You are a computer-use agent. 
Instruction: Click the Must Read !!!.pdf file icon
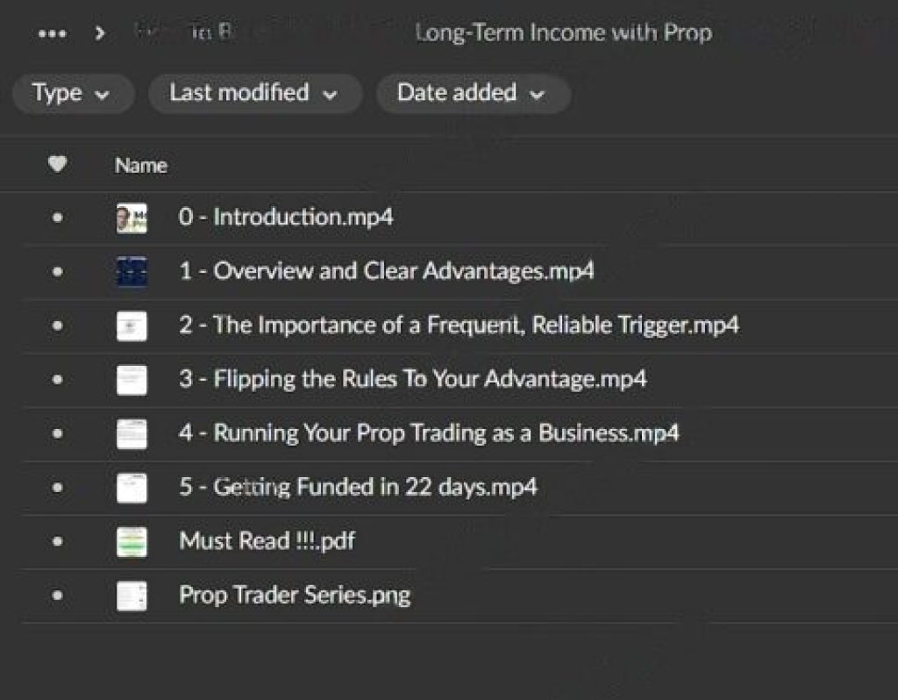132,541
